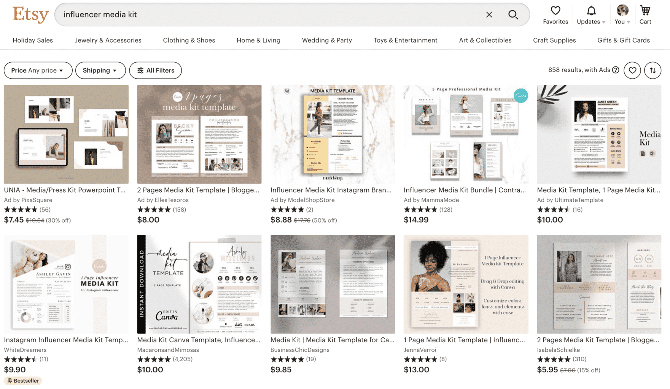This screenshot has height=389, width=670.
Task: Open the Art & Collectibles category
Action: 485,40
